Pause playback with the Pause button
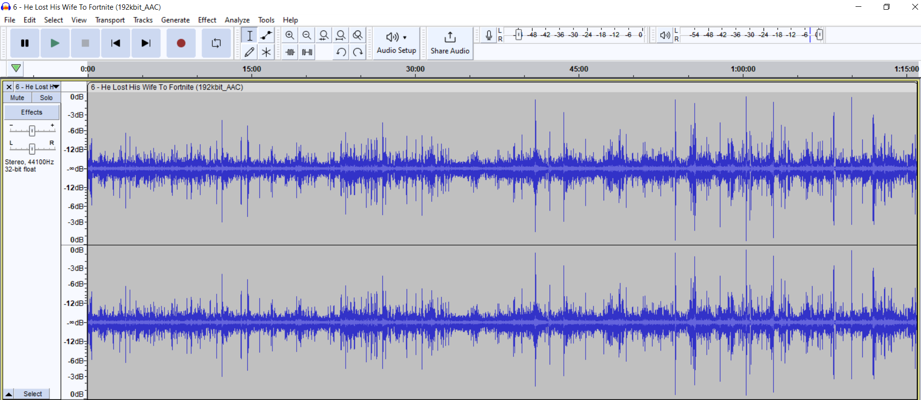Viewport: 921px width, 400px height. (25, 43)
